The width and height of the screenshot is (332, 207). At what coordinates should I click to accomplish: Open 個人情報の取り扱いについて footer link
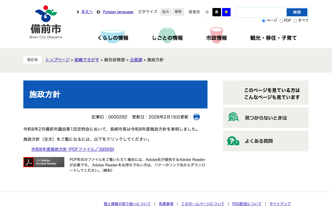[x=127, y=204]
